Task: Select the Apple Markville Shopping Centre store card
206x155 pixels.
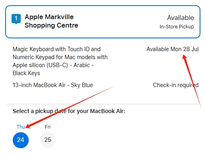Action: pyautogui.click(x=103, y=22)
